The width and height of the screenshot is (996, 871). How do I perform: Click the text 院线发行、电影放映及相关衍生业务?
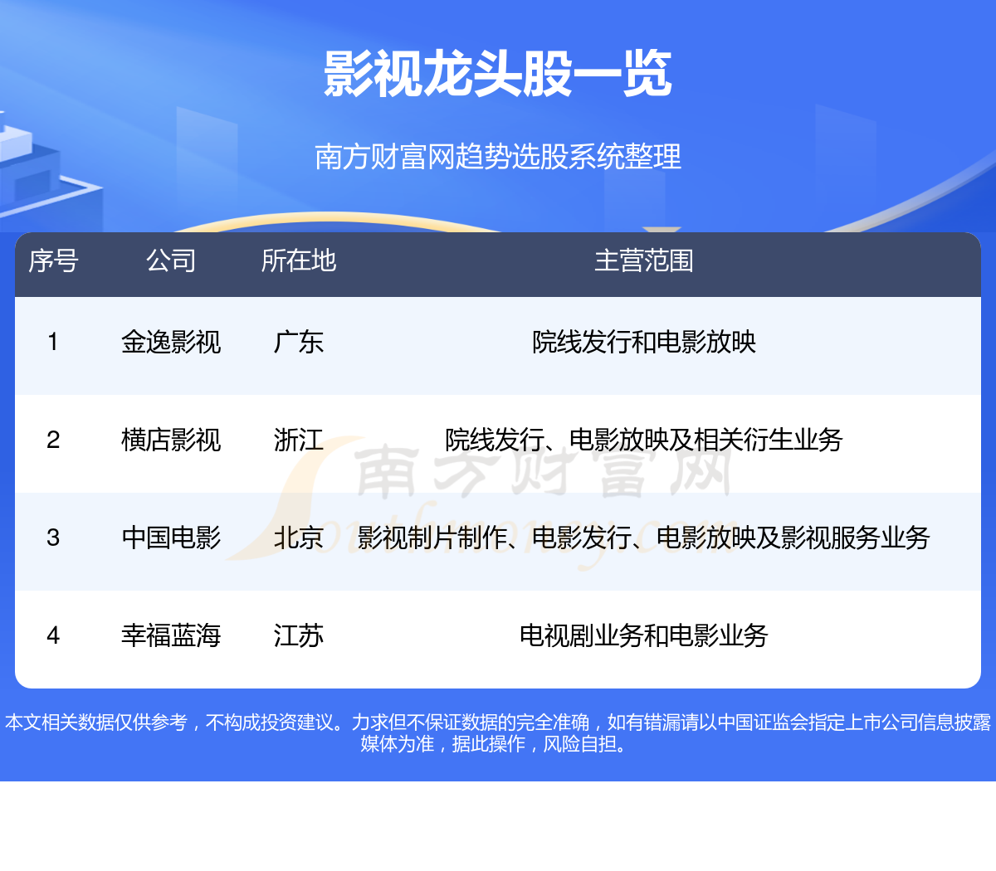pyautogui.click(x=643, y=440)
